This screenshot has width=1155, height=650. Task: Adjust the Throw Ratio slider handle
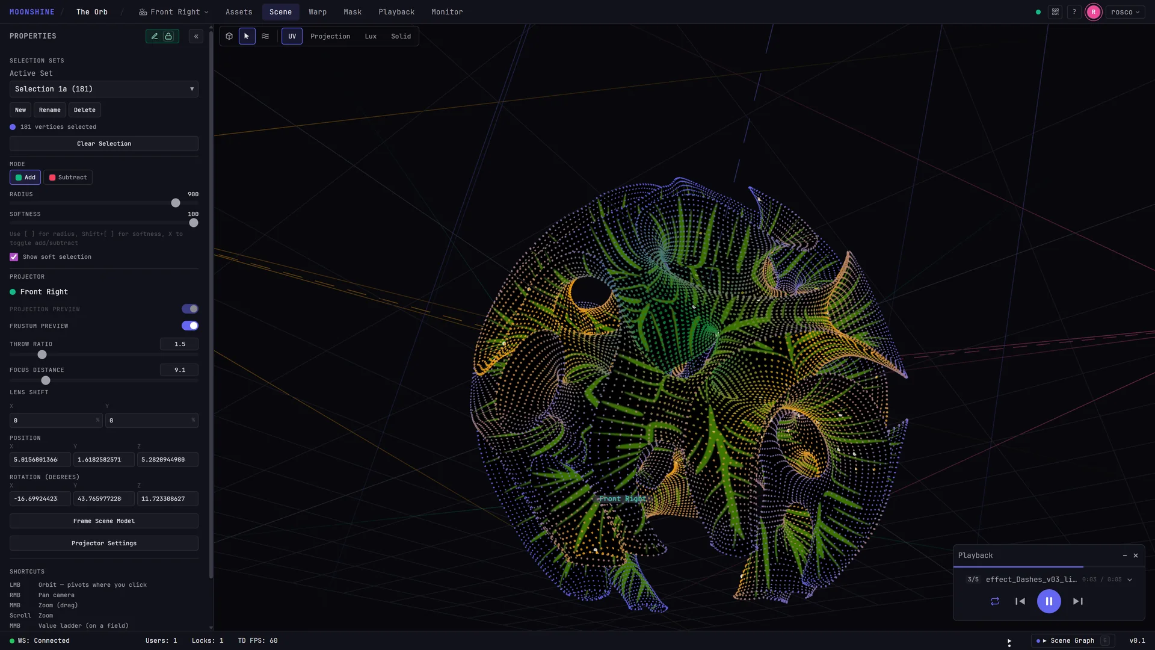42,355
